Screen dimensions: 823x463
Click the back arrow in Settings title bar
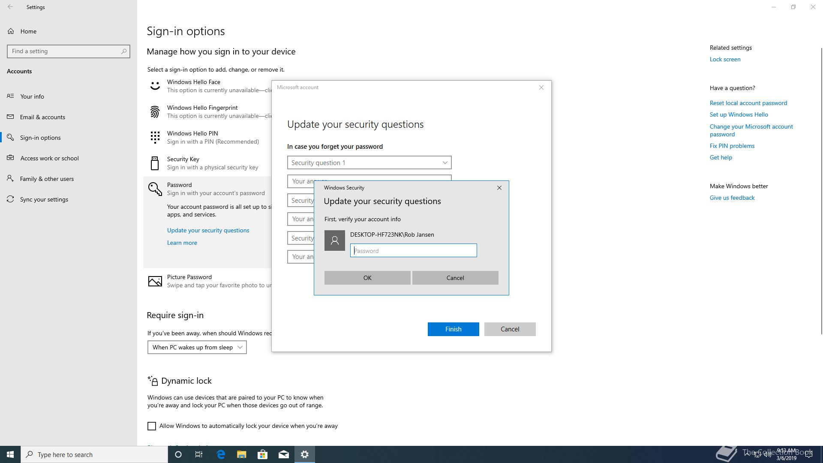pyautogui.click(x=10, y=7)
